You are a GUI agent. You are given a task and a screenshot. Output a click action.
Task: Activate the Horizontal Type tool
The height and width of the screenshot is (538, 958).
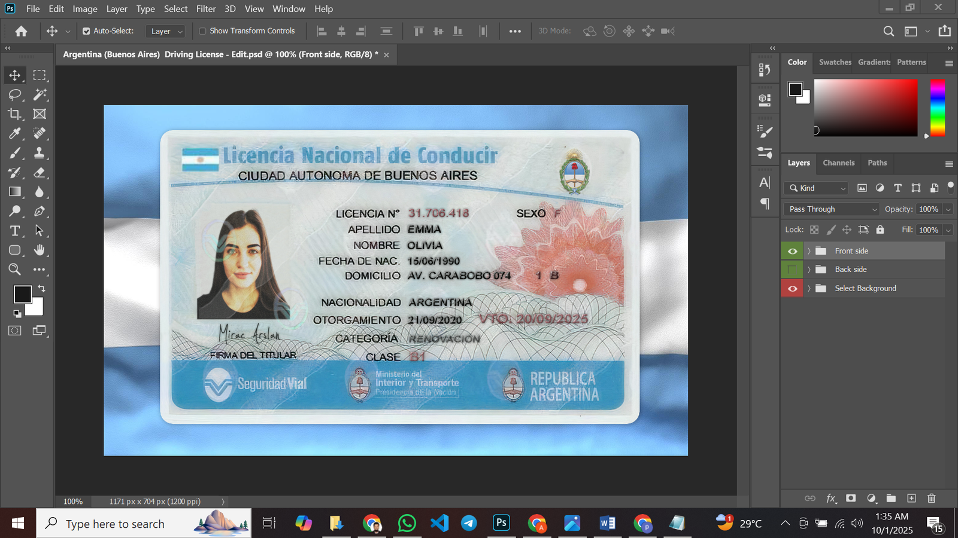(14, 231)
